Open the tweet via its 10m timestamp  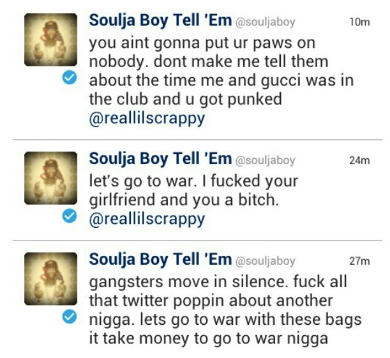[359, 22]
